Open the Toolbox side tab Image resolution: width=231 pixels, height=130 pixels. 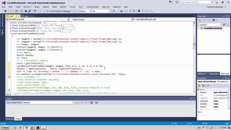pos(3,32)
